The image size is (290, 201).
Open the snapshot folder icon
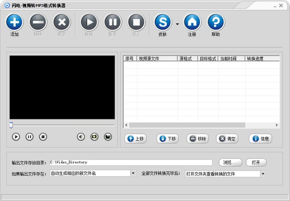point(108,137)
